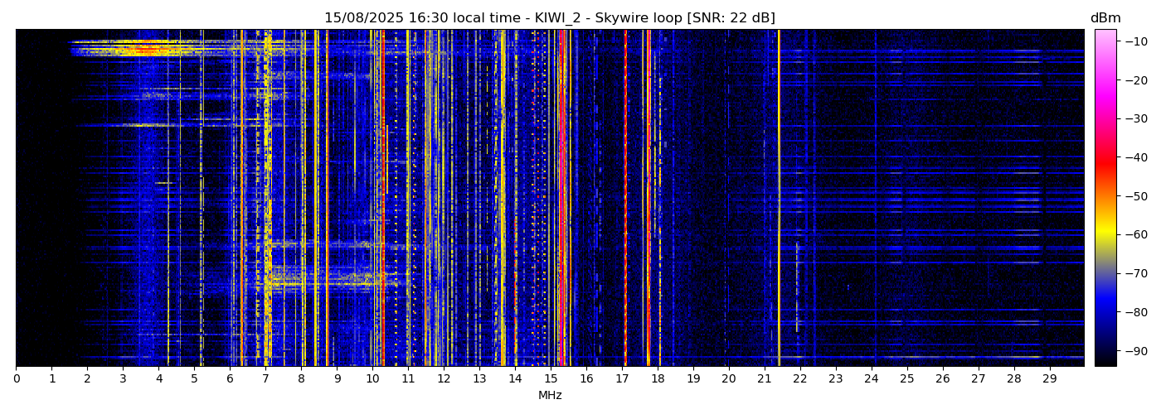Click the colorbar tick label -90
This screenshot has height=414, width=1161.
point(1136,350)
